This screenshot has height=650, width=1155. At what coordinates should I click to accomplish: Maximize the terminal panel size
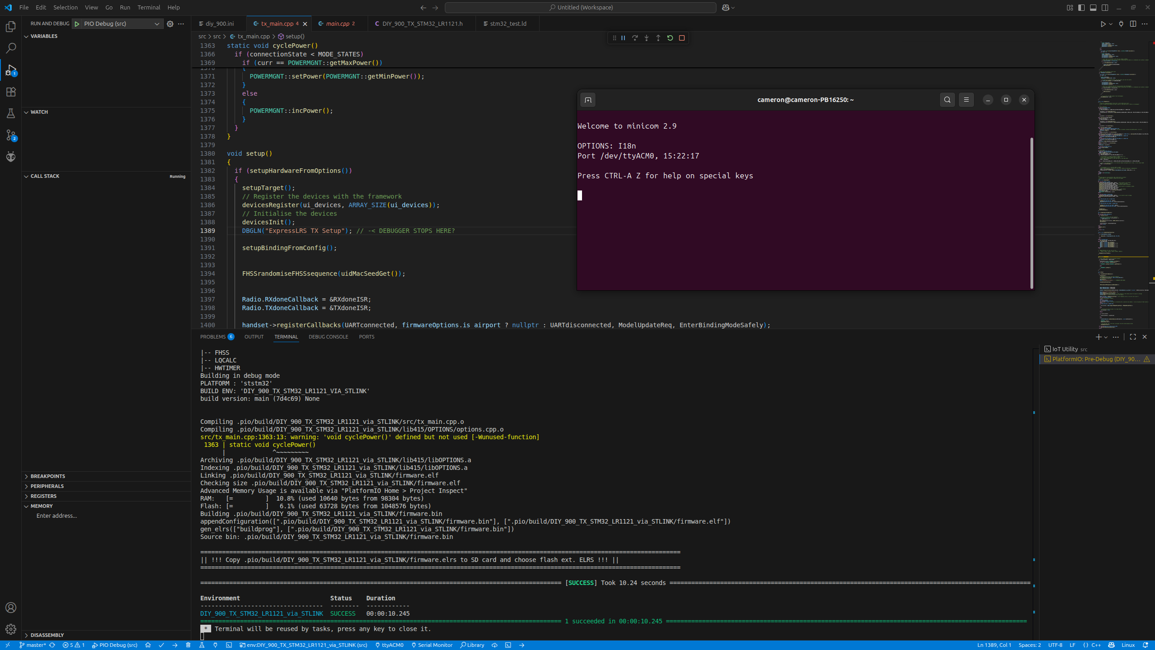pos(1133,337)
